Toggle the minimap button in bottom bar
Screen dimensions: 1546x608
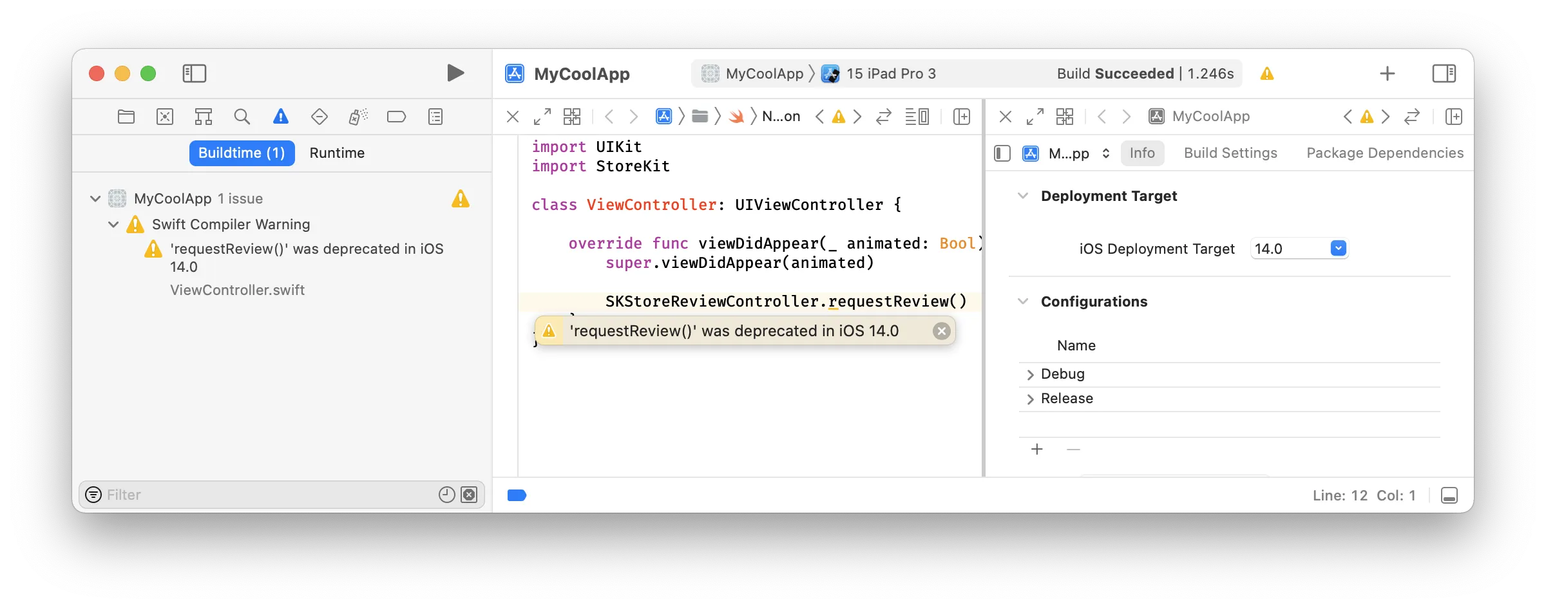point(1450,495)
